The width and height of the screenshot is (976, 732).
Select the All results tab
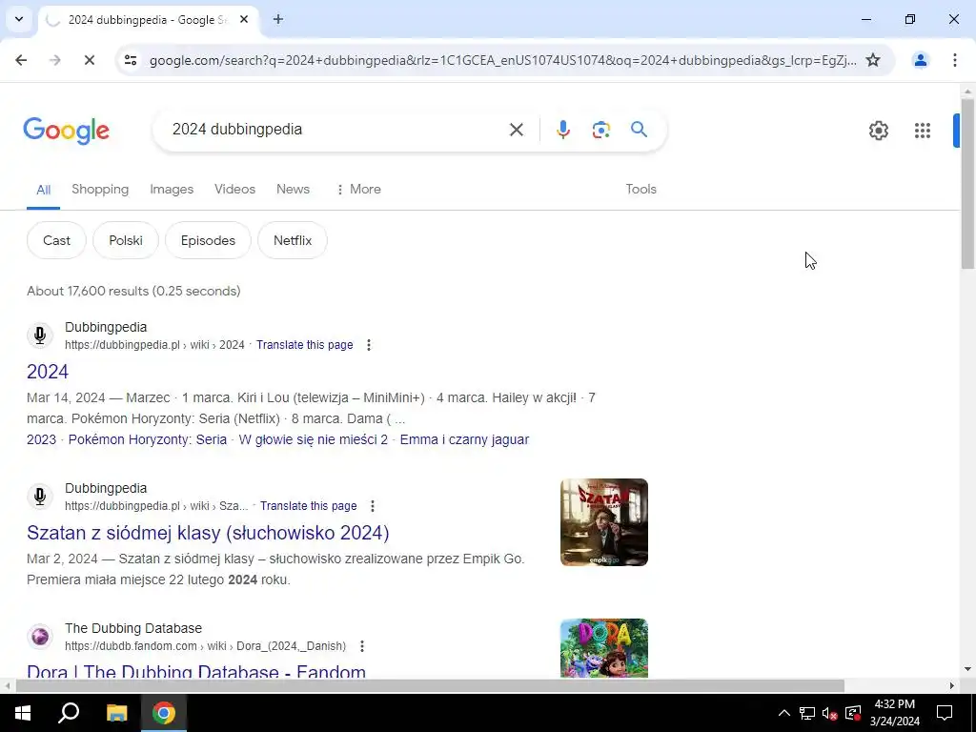tap(43, 190)
